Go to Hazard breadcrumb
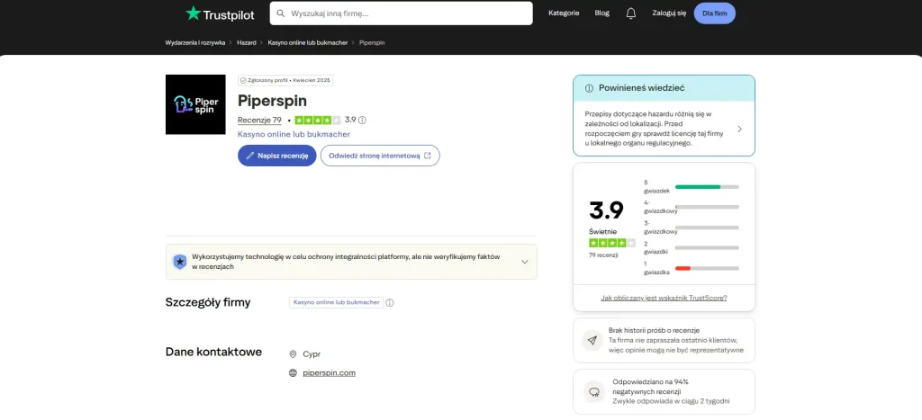Image resolution: width=922 pixels, height=420 pixels. tap(247, 43)
